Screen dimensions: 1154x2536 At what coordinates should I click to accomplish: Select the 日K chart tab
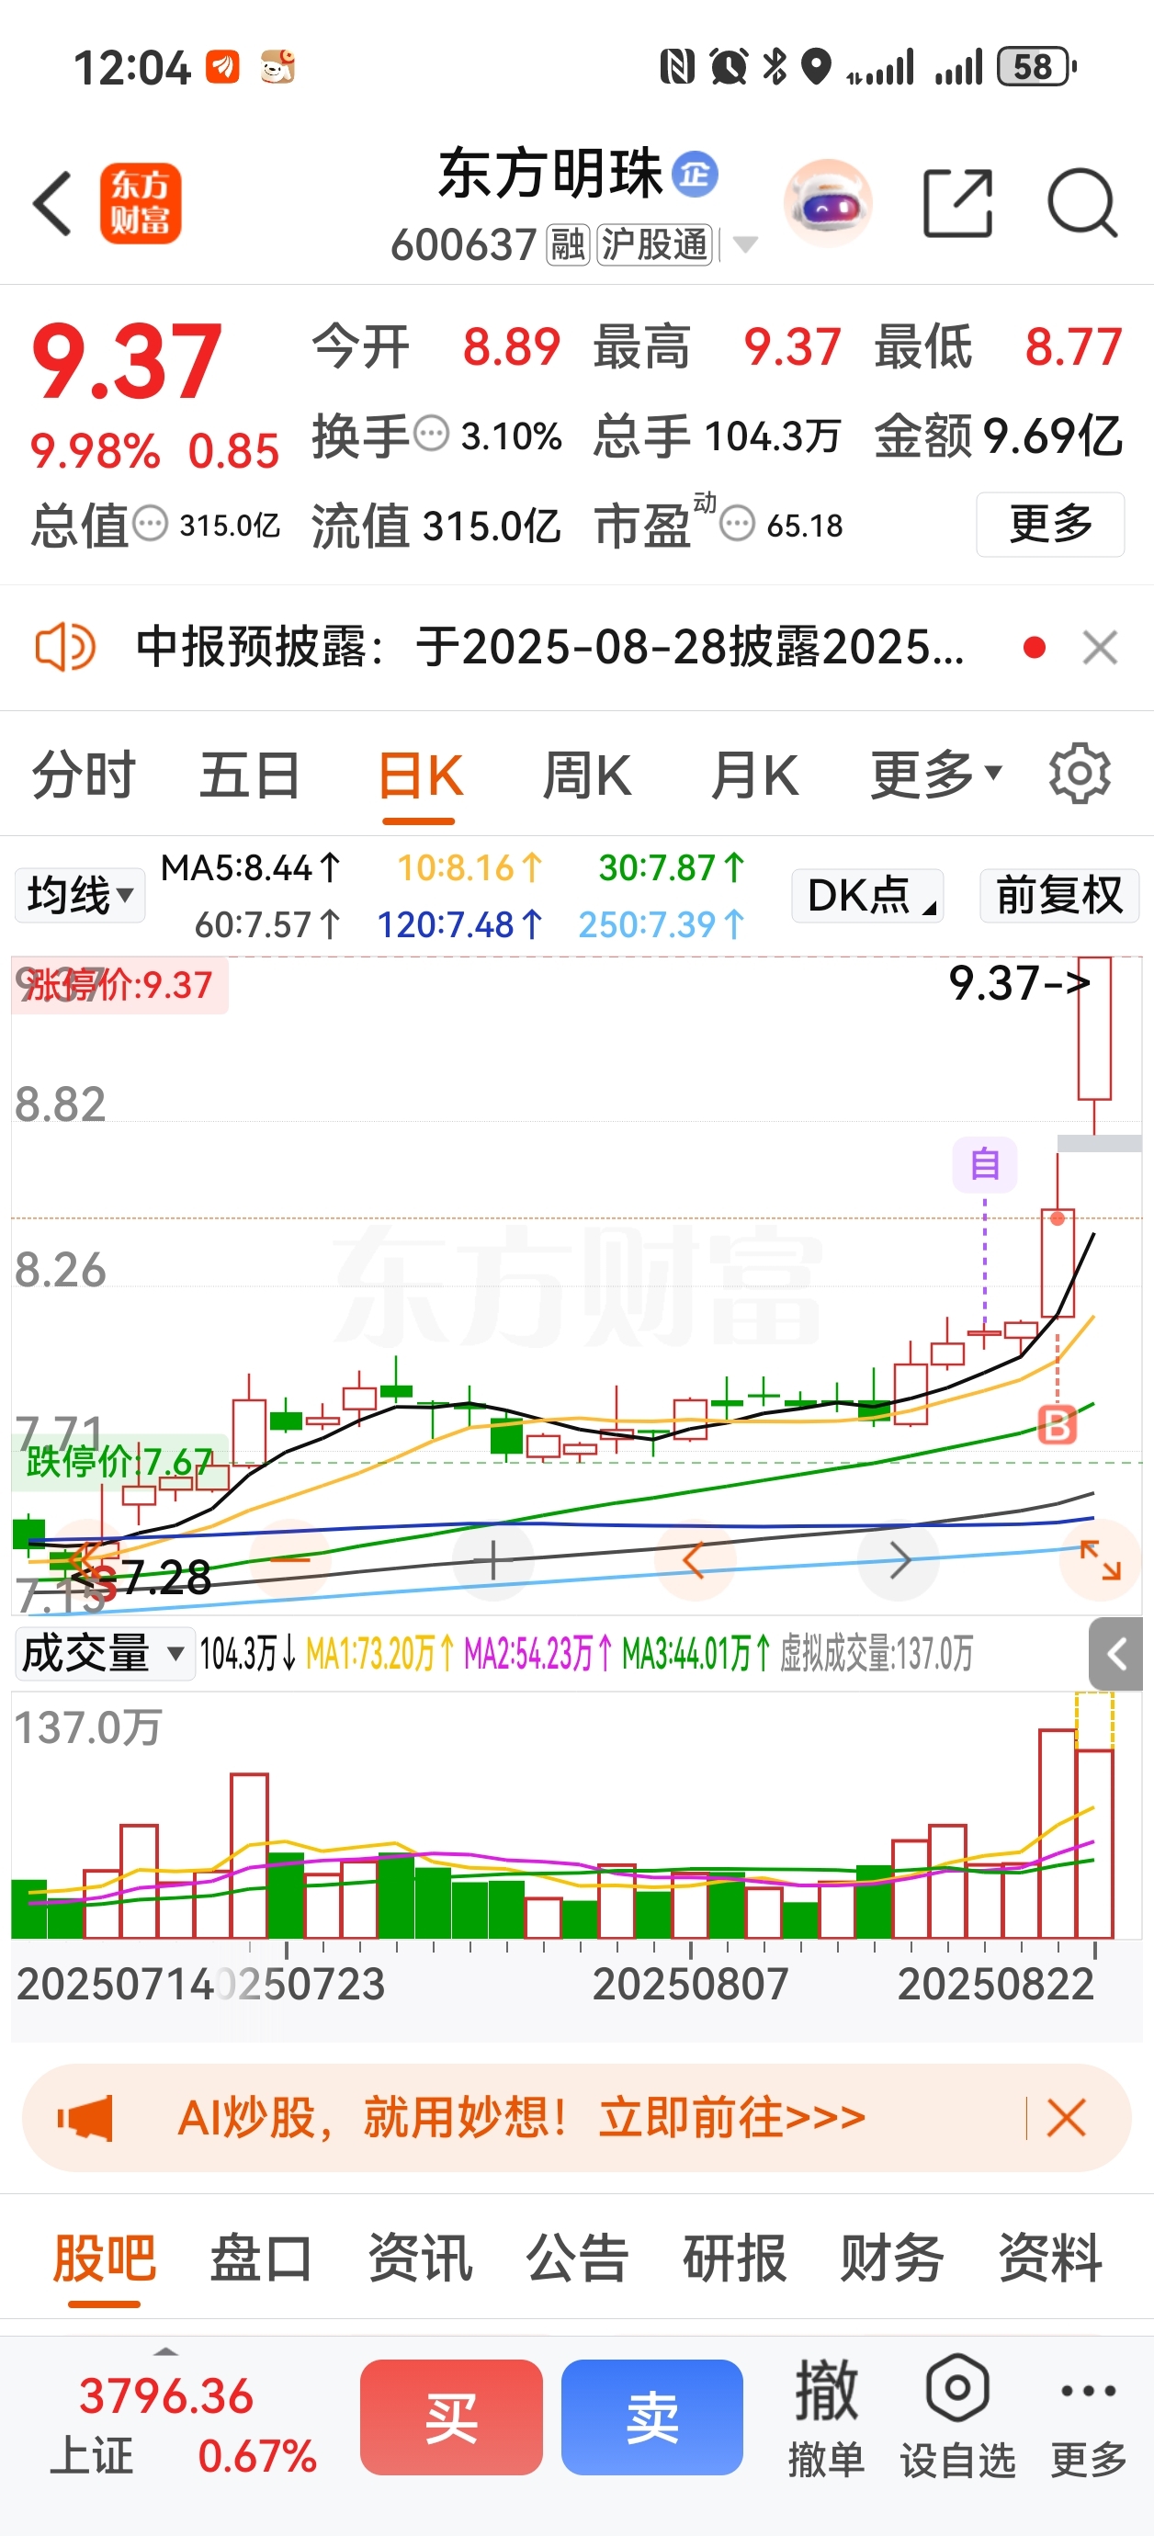click(420, 775)
